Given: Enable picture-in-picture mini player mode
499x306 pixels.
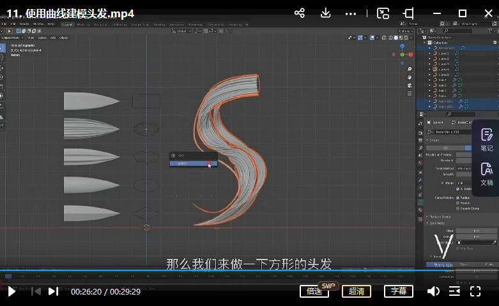Looking at the screenshot, I should tap(383, 13).
